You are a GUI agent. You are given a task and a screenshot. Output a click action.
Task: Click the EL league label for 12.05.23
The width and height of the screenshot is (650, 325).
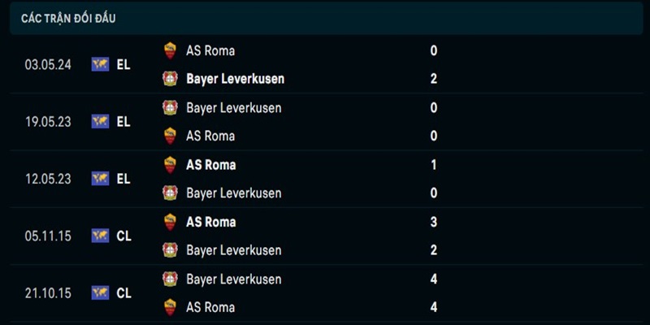[x=123, y=179]
